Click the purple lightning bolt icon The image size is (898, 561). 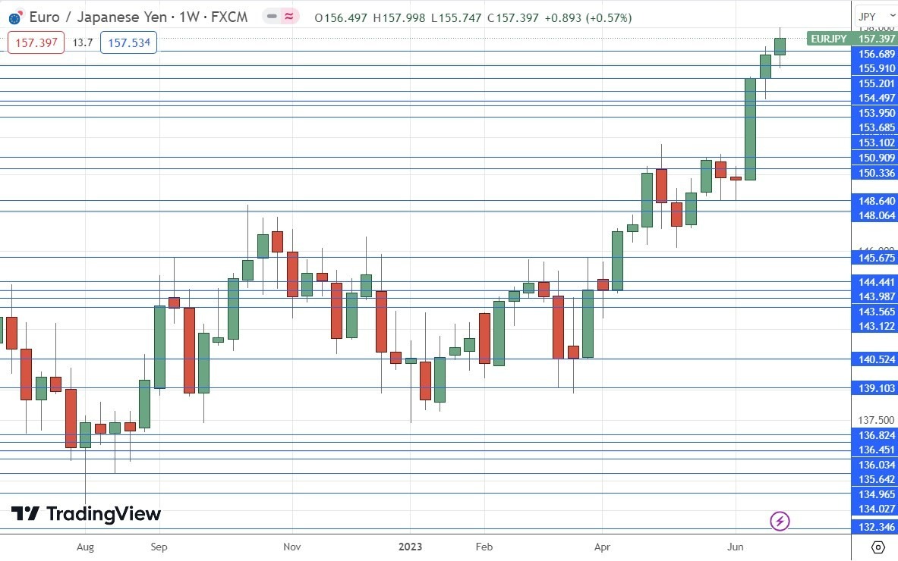coord(780,521)
